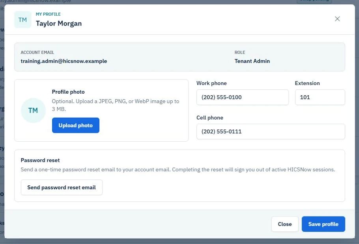This screenshot has height=244, width=359.
Task: Focus the Work phone input field
Action: coord(243,97)
